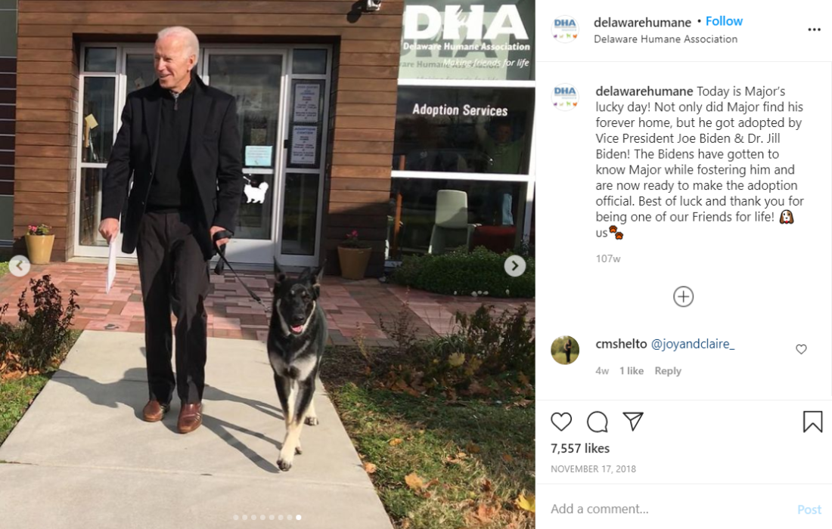Image resolution: width=832 pixels, height=529 pixels.
Task: Submit comment with Post button
Action: pos(809,509)
